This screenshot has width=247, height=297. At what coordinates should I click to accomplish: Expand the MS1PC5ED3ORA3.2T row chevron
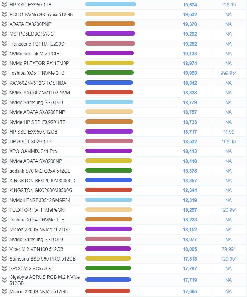pyautogui.click(x=4, y=34)
